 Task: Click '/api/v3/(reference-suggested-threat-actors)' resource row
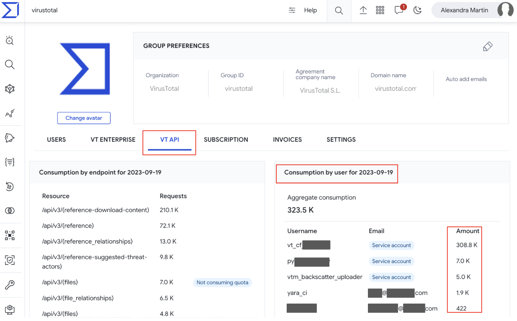point(95,262)
